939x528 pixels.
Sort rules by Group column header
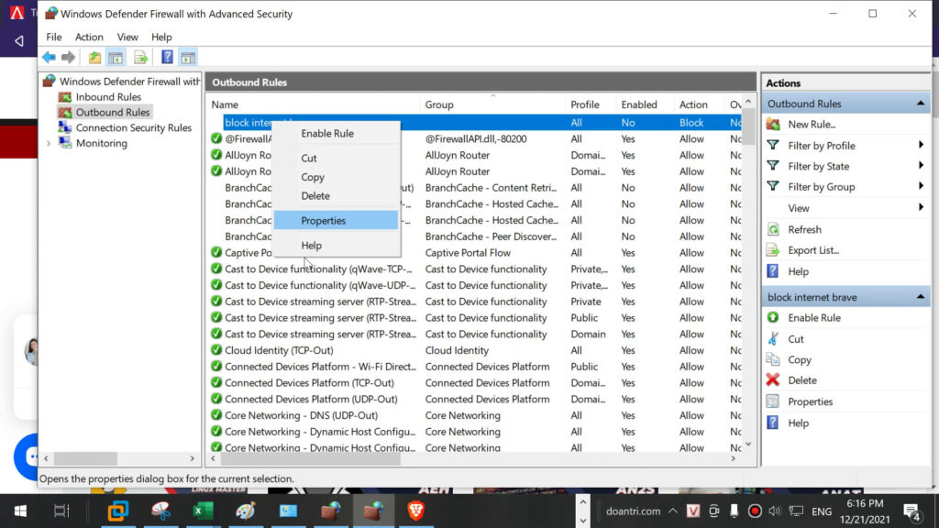tap(492, 104)
